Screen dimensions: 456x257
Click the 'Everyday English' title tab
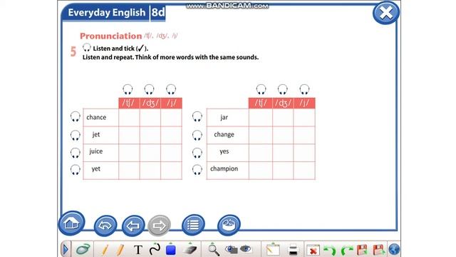click(x=106, y=13)
